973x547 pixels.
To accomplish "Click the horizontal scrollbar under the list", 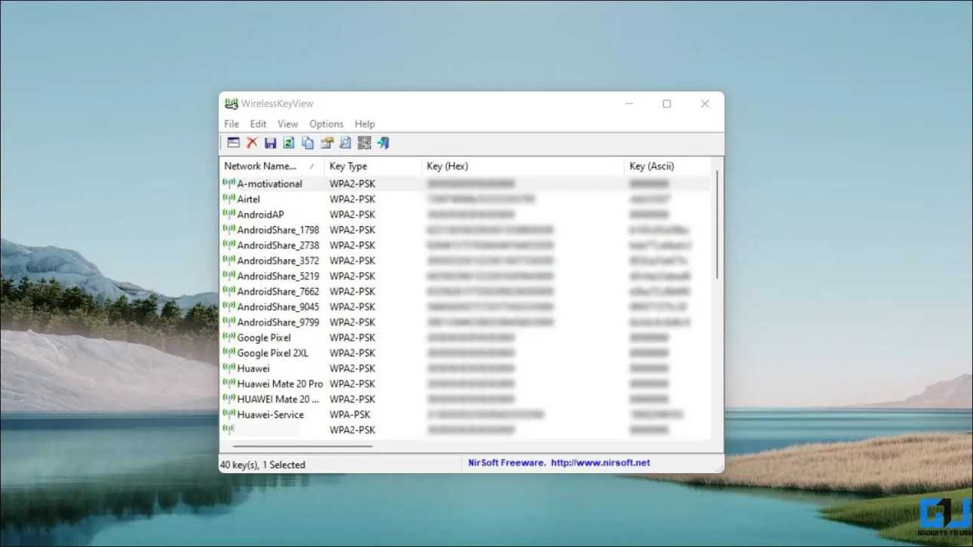I will [x=303, y=446].
